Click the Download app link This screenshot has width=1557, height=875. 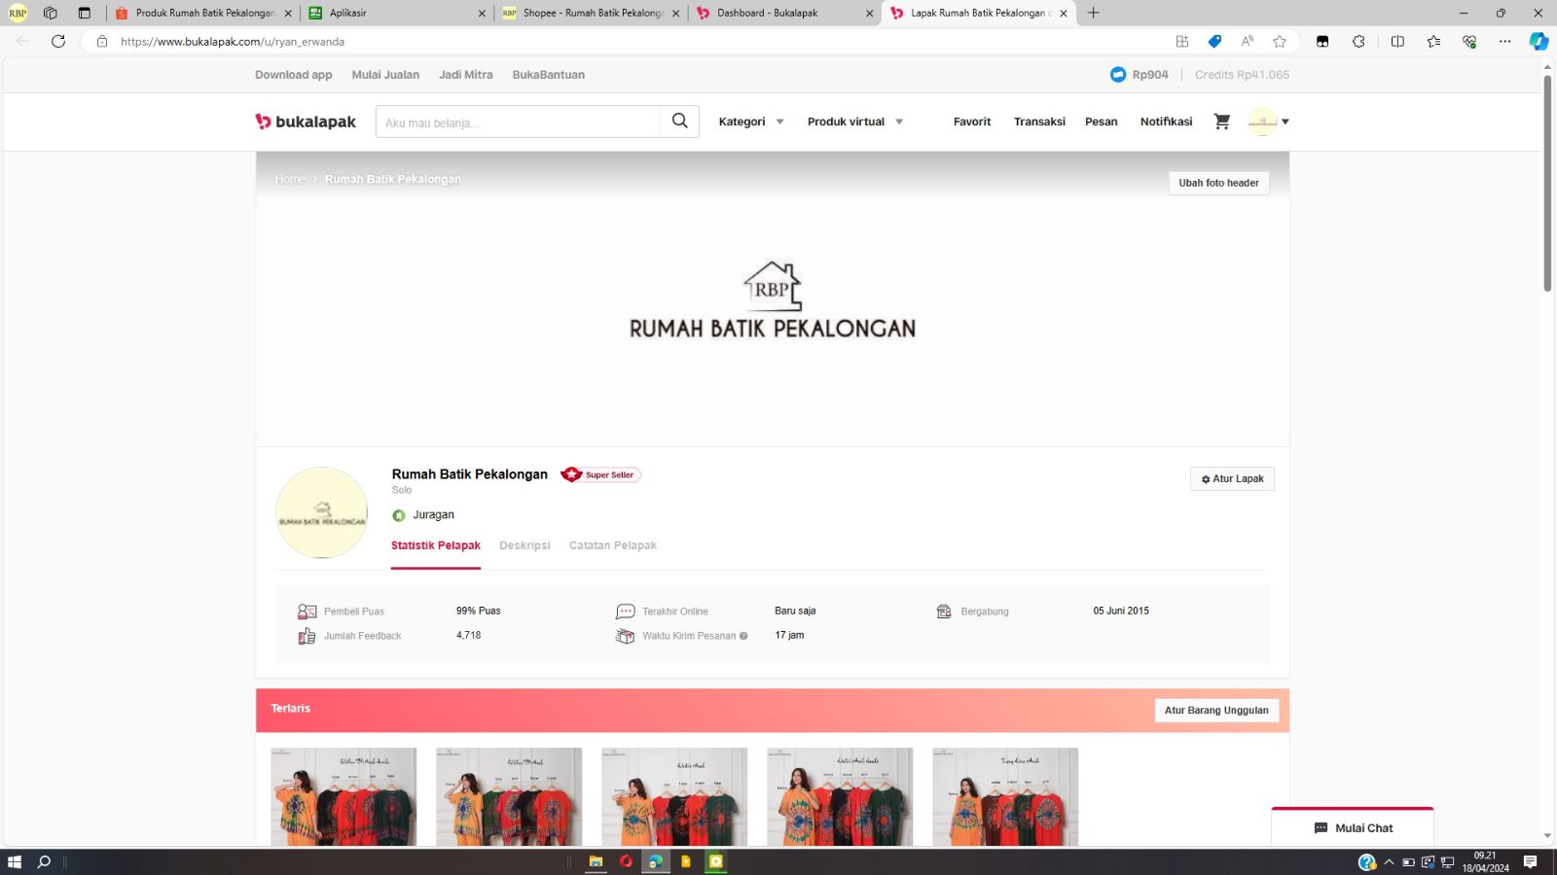pyautogui.click(x=294, y=75)
